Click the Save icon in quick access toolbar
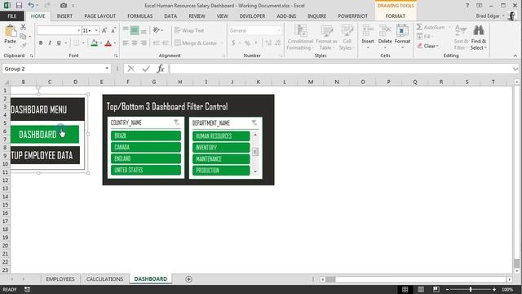 pos(19,6)
